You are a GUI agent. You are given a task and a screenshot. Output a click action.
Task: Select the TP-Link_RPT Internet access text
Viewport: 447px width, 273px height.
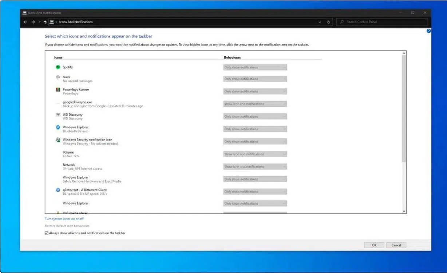[82, 169]
